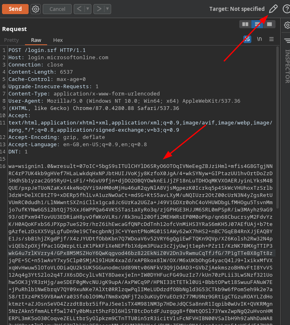Viewport: 290px width, 325px height.
Task: Go back to previous request with left arrow
Action: point(79,9)
